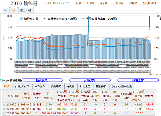Open the 財報狗 navigation link
Image resolution: width=161 pixels, height=116 pixels.
pyautogui.click(x=133, y=3)
